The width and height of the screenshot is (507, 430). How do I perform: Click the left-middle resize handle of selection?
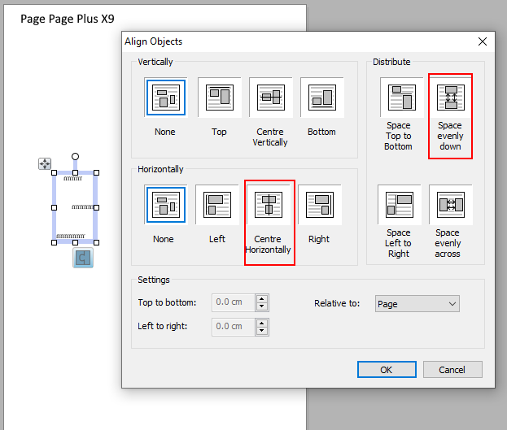54,207
